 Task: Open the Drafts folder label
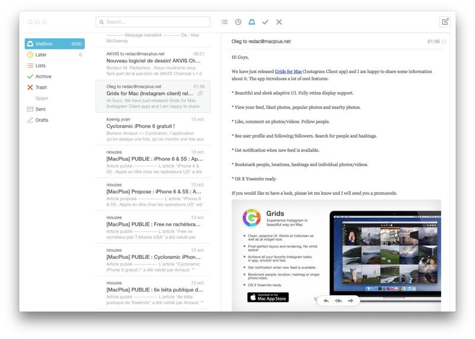42,120
